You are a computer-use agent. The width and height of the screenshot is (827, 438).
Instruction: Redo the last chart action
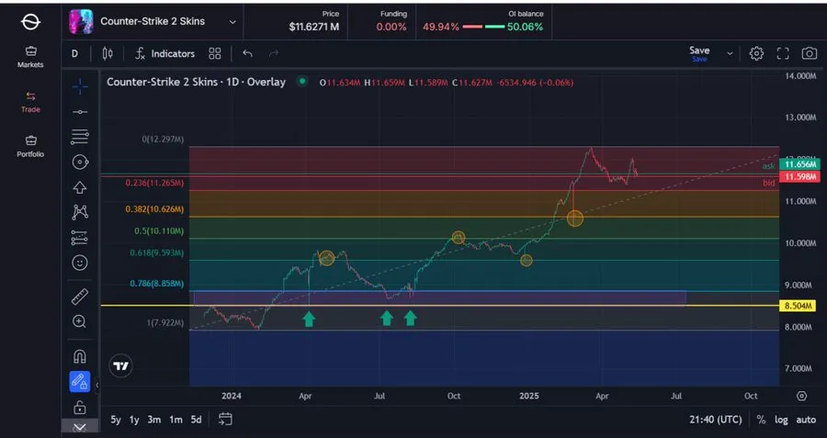[274, 54]
